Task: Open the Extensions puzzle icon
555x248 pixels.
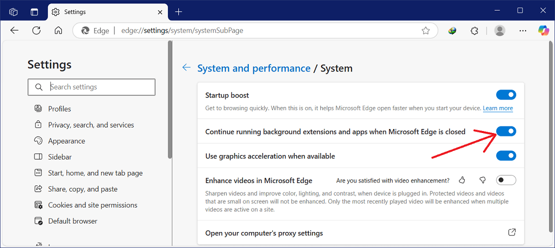Action: click(x=475, y=30)
